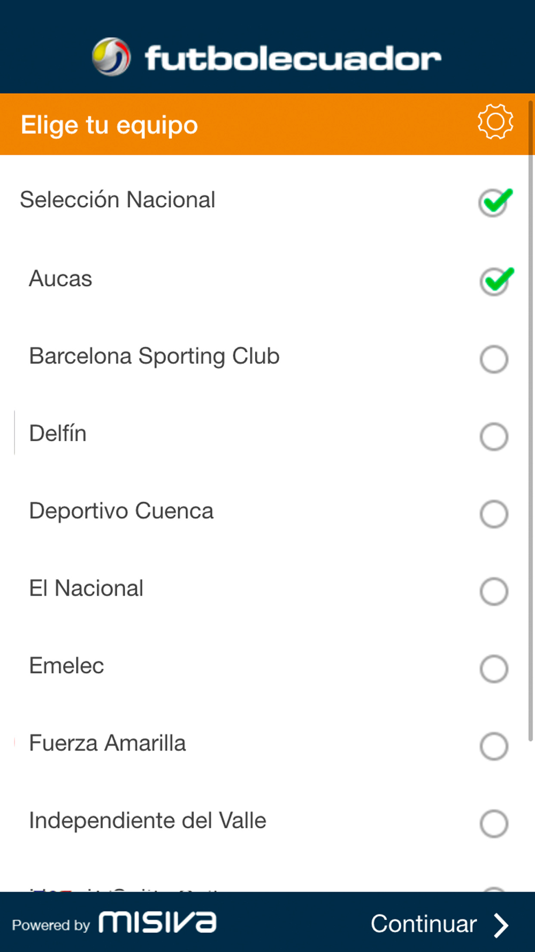Enable Deportivo Cuenca selection circle
Screen dimensions: 535x952
494,514
